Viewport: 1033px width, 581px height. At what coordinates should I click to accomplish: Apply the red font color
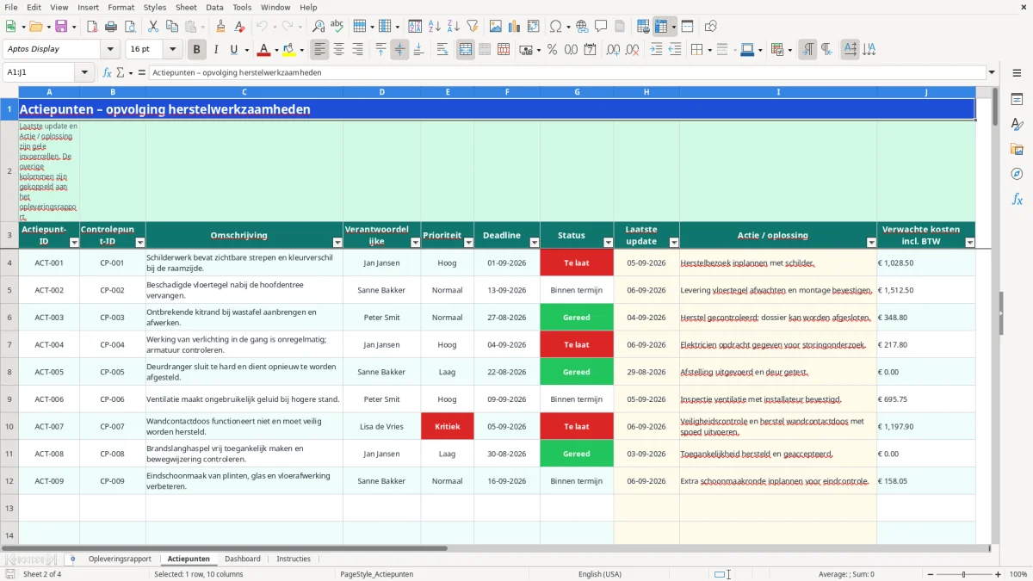(x=264, y=50)
